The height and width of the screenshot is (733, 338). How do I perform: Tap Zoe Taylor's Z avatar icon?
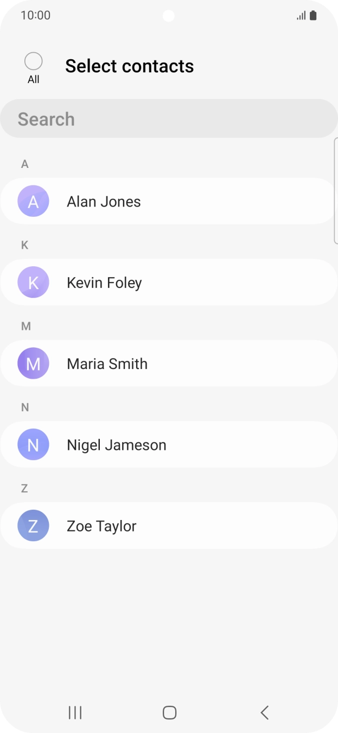(33, 526)
